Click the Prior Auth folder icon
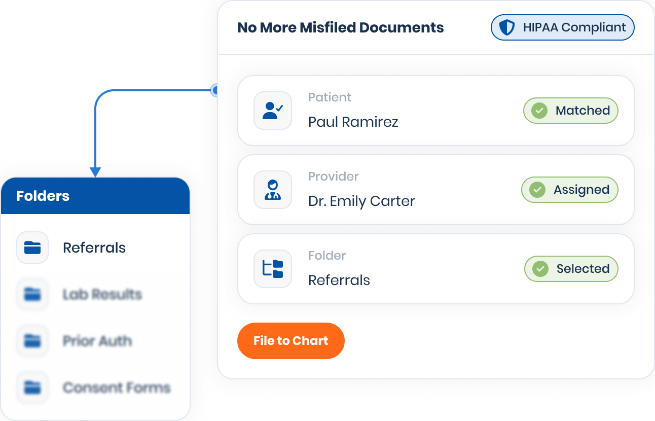The width and height of the screenshot is (655, 421). pos(32,341)
